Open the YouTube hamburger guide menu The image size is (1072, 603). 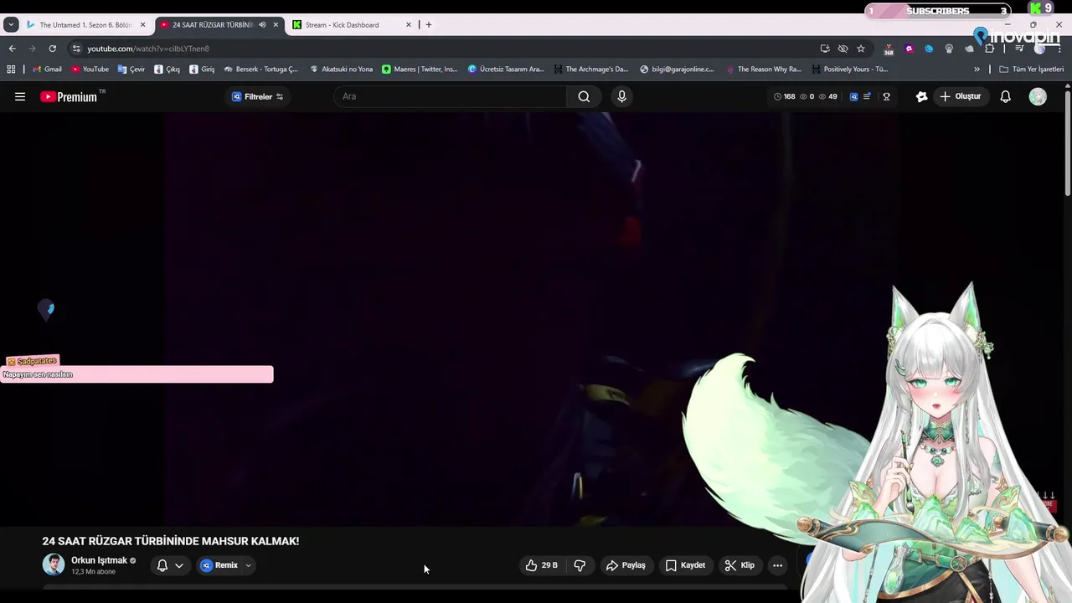pos(20,96)
